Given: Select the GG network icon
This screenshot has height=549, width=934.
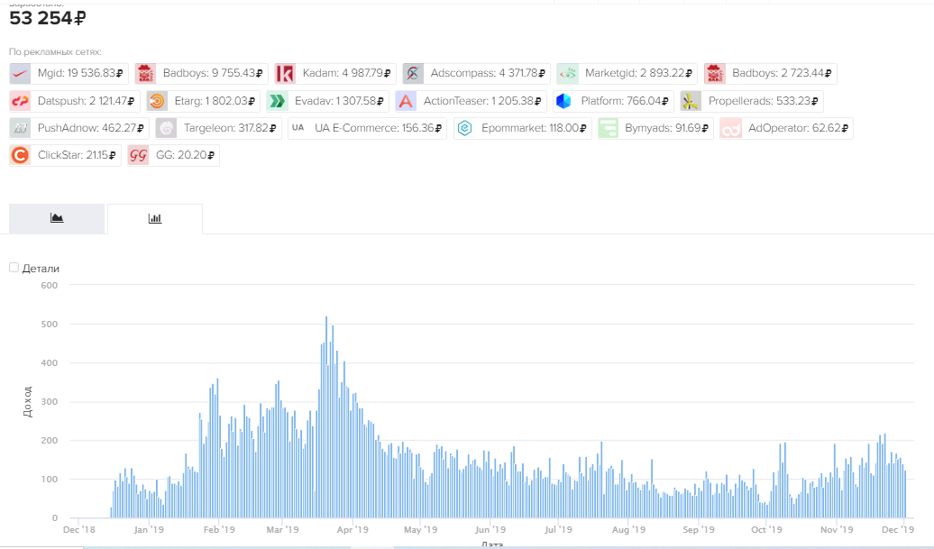Looking at the screenshot, I should (x=138, y=155).
